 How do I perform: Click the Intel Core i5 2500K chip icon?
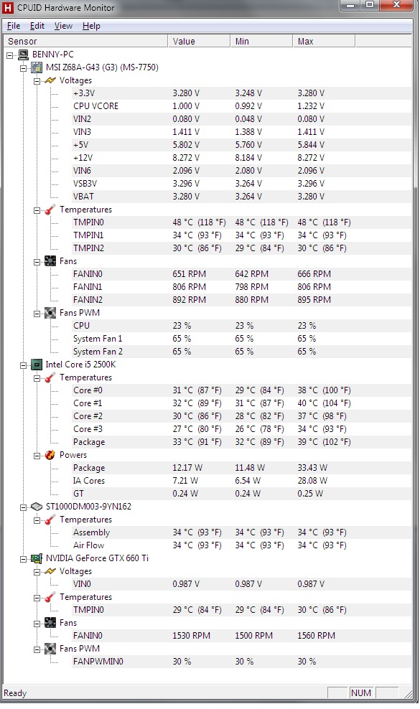click(37, 365)
